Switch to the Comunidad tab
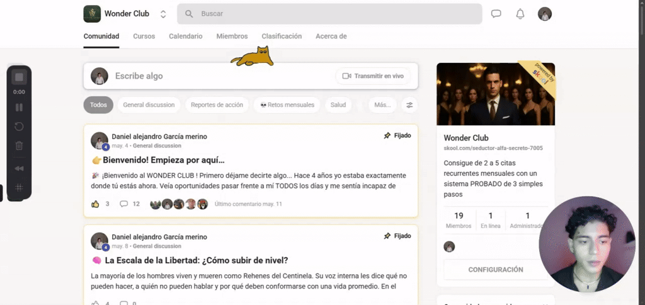Screen dimensions: 645x305 pos(101,36)
